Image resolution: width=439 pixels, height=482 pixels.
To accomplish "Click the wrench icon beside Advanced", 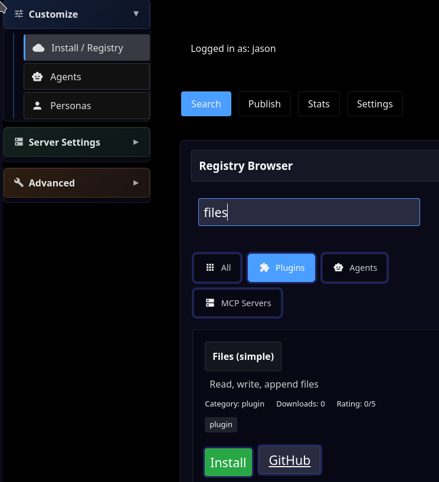I will 19,183.
